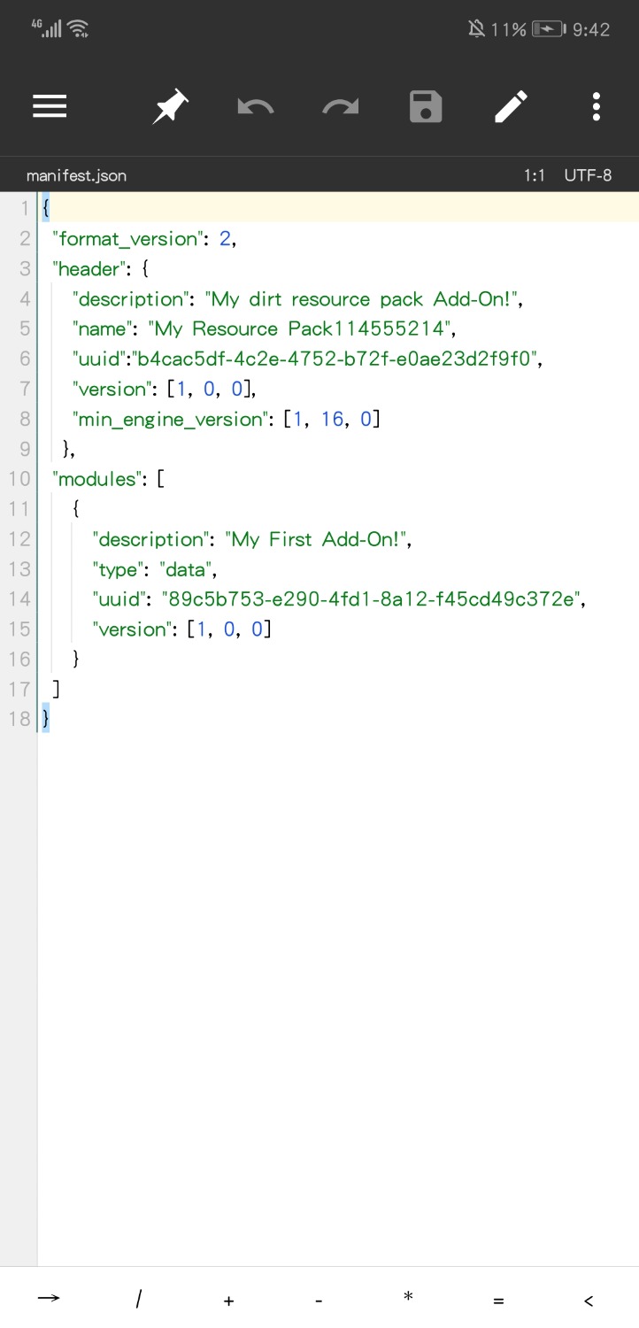Save the file with floppy disk icon
639x1328 pixels.
point(426,107)
